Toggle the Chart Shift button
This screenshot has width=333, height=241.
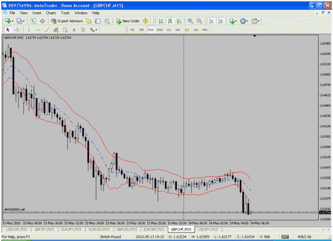[x=221, y=21]
